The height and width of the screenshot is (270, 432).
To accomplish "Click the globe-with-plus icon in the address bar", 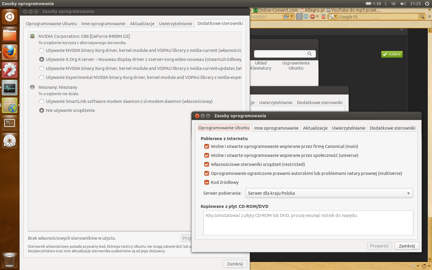I will click(x=286, y=16).
